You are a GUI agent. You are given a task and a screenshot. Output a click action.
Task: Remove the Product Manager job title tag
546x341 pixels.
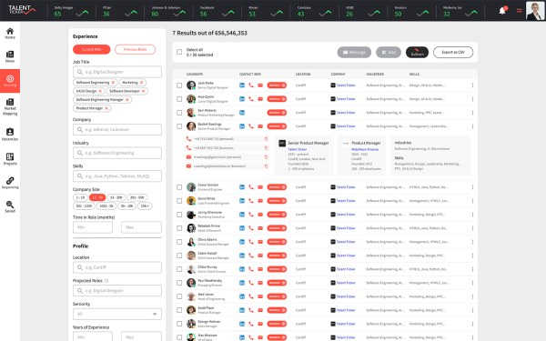pos(106,108)
